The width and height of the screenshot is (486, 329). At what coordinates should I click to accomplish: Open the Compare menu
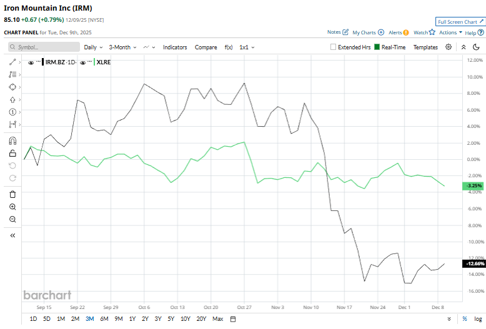pyautogui.click(x=206, y=47)
